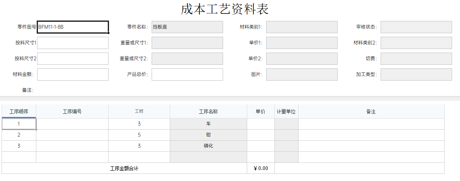Image resolution: width=460 pixels, height=181 pixels.
Task: Click the 单价 column header in the table
Action: pyautogui.click(x=261, y=112)
